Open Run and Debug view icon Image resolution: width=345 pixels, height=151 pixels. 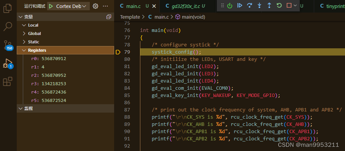8,63
